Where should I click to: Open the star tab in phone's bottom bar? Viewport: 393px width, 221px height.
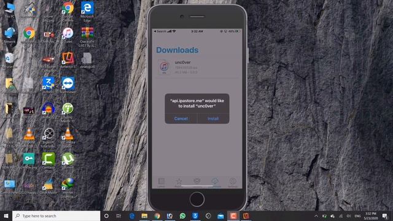pos(179,182)
